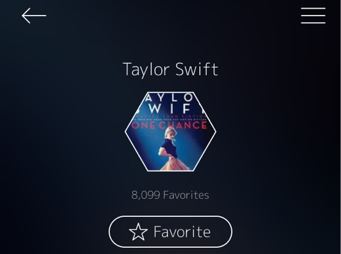
Task: Show the side menu from top-right icon
Action: [x=313, y=15]
